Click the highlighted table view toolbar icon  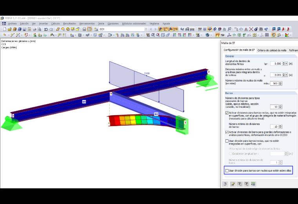[x=89, y=29]
